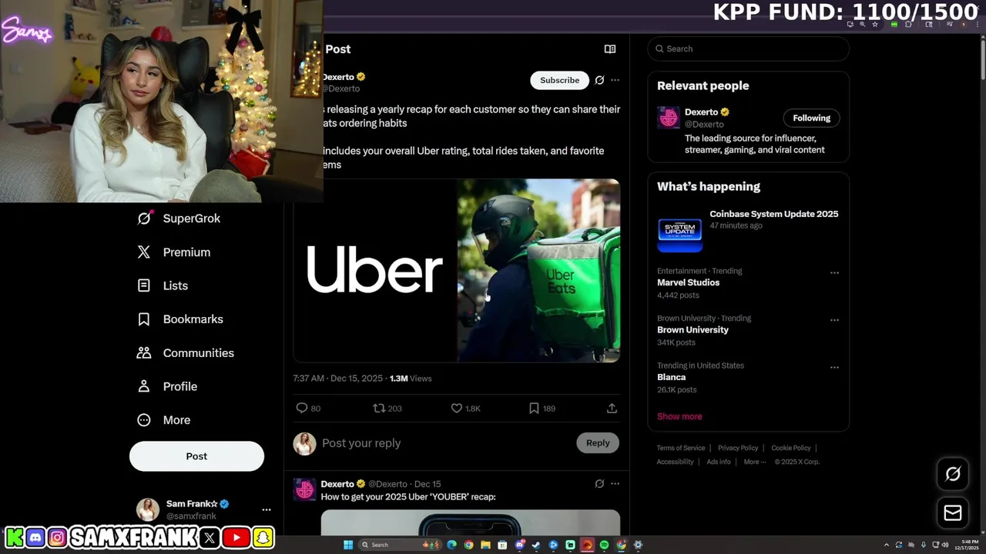Open more options for Marvel Studios trend

click(x=834, y=273)
